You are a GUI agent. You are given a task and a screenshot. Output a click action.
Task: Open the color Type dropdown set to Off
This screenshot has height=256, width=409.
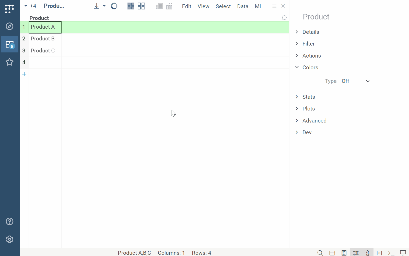point(355,81)
